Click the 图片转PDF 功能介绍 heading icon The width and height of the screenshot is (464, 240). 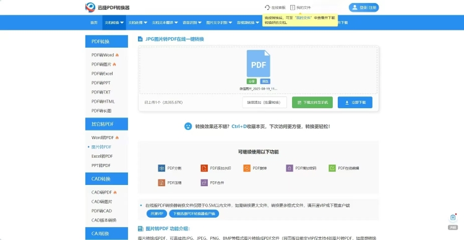(140, 229)
